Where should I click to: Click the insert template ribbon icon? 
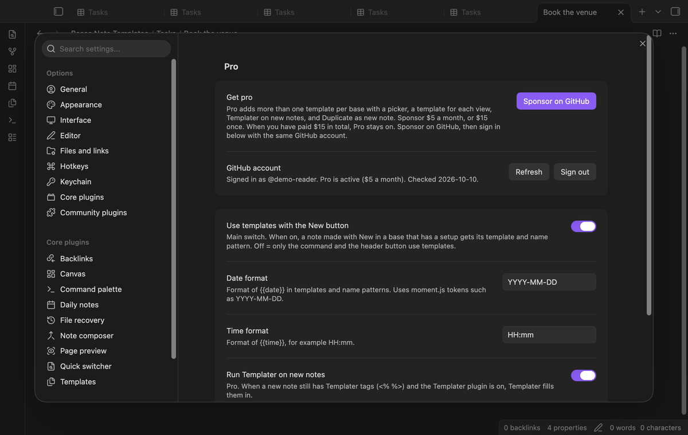coord(12,103)
